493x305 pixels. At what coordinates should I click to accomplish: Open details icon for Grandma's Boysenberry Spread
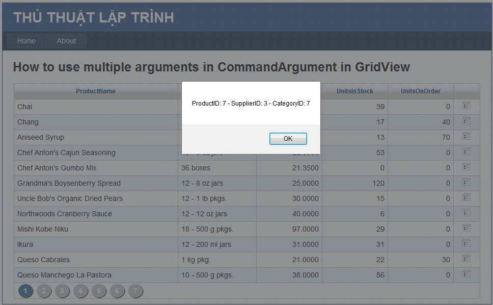point(467,182)
